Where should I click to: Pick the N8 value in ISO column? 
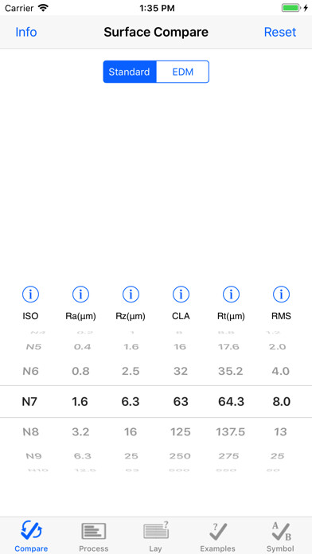coord(31,431)
